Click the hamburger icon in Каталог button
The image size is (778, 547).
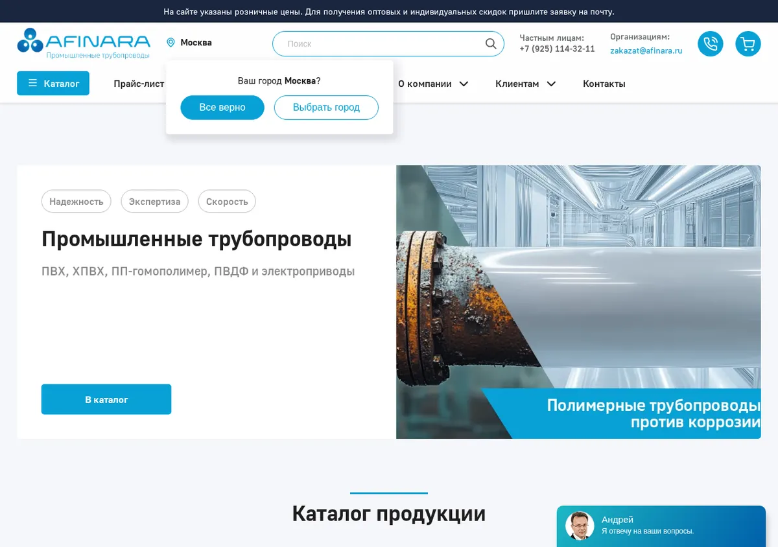click(32, 84)
